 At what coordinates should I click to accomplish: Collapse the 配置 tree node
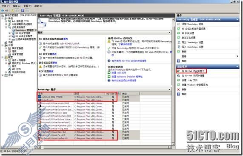tap(3, 57)
